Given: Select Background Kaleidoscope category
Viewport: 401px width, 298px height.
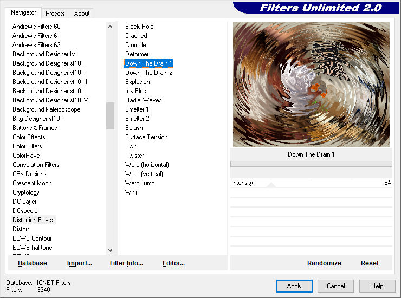Looking at the screenshot, I should tap(46, 109).
